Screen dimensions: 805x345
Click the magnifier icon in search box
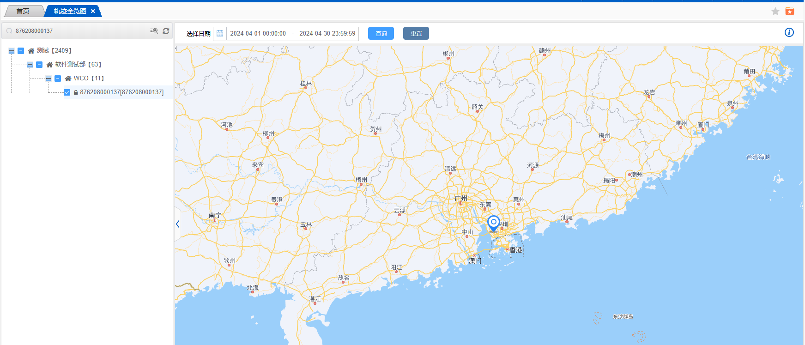[9, 31]
